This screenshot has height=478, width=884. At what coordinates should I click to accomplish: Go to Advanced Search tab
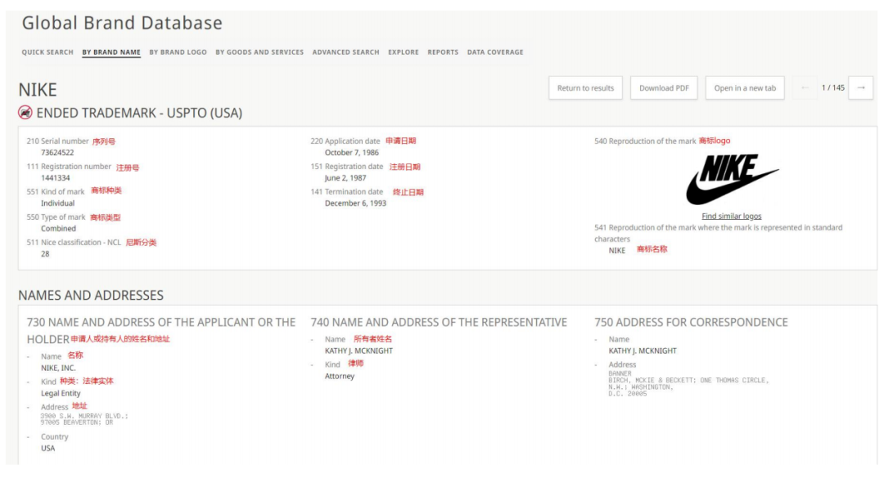[x=345, y=52]
